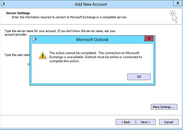This screenshot has width=183, height=130.
Task: Open the More Settings ... button
Action: click(164, 107)
